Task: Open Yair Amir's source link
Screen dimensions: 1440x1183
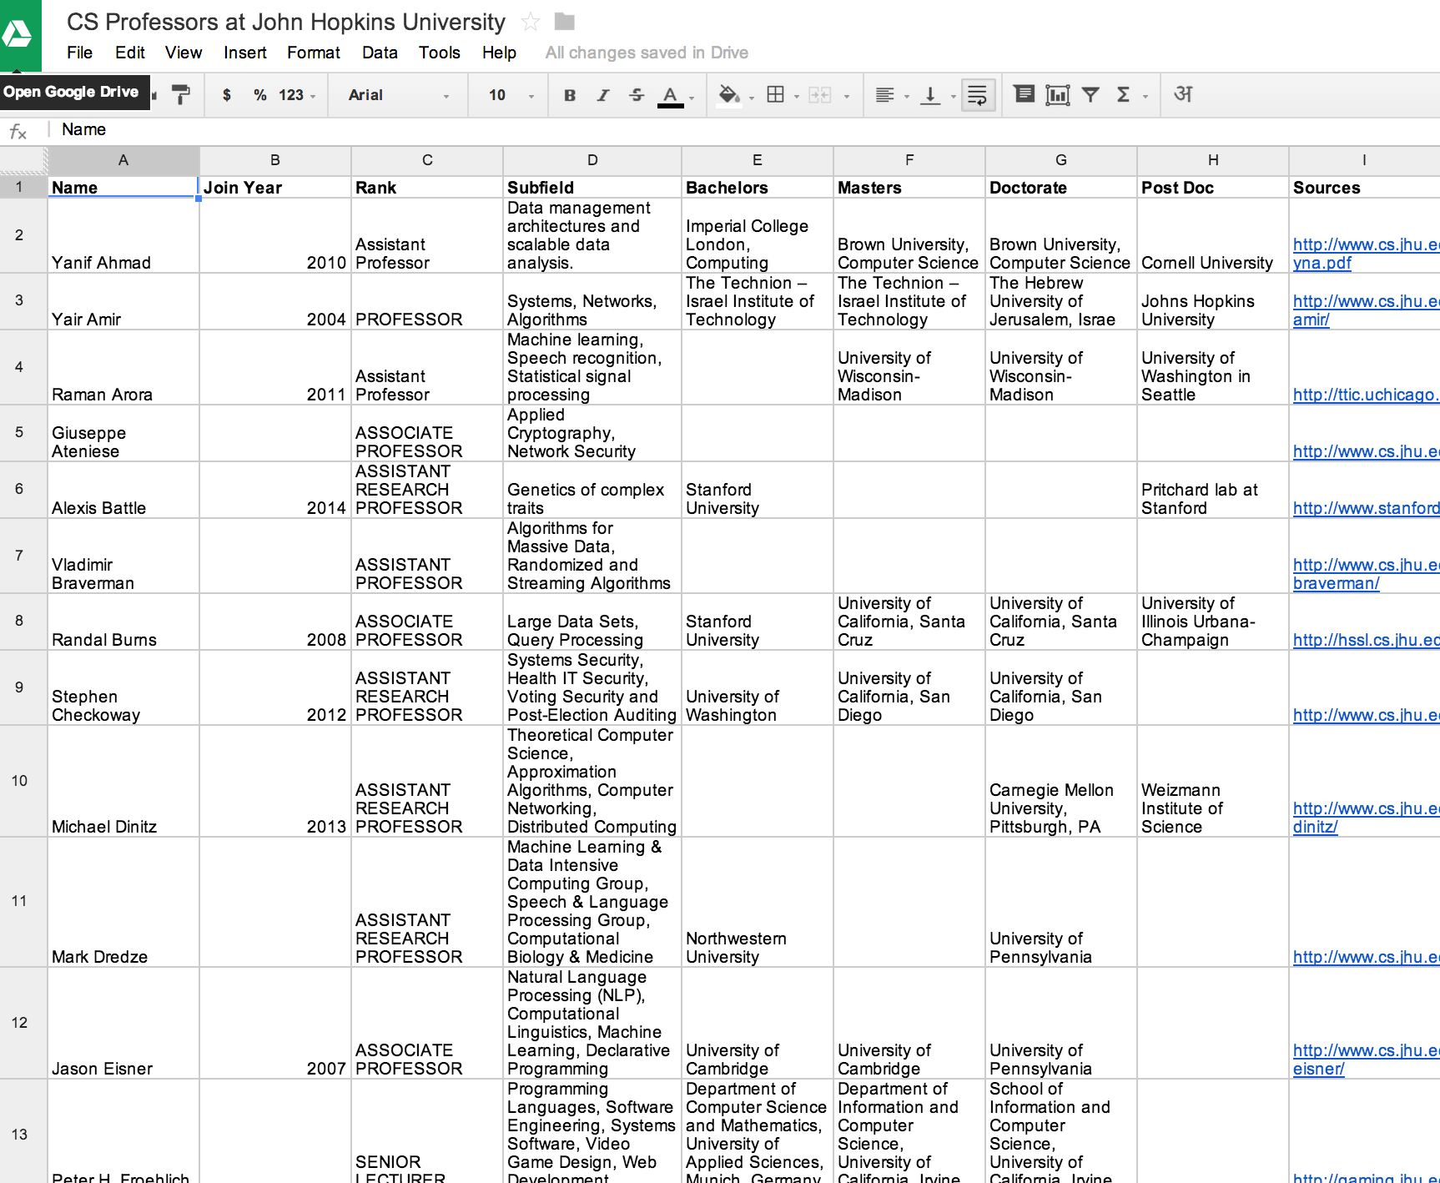Action: click(1366, 310)
